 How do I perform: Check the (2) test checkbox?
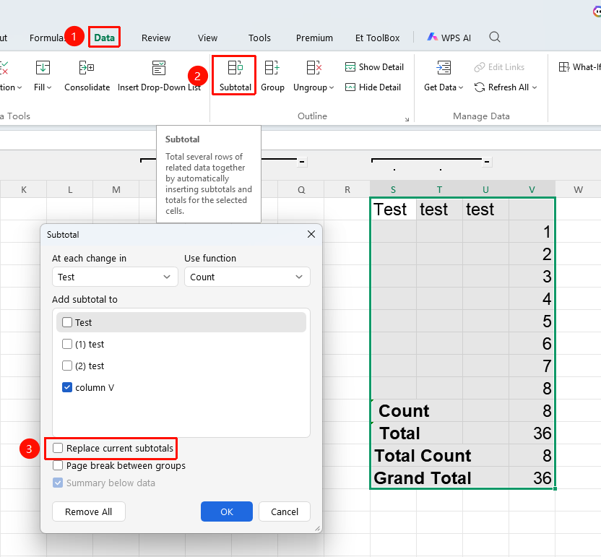[67, 366]
